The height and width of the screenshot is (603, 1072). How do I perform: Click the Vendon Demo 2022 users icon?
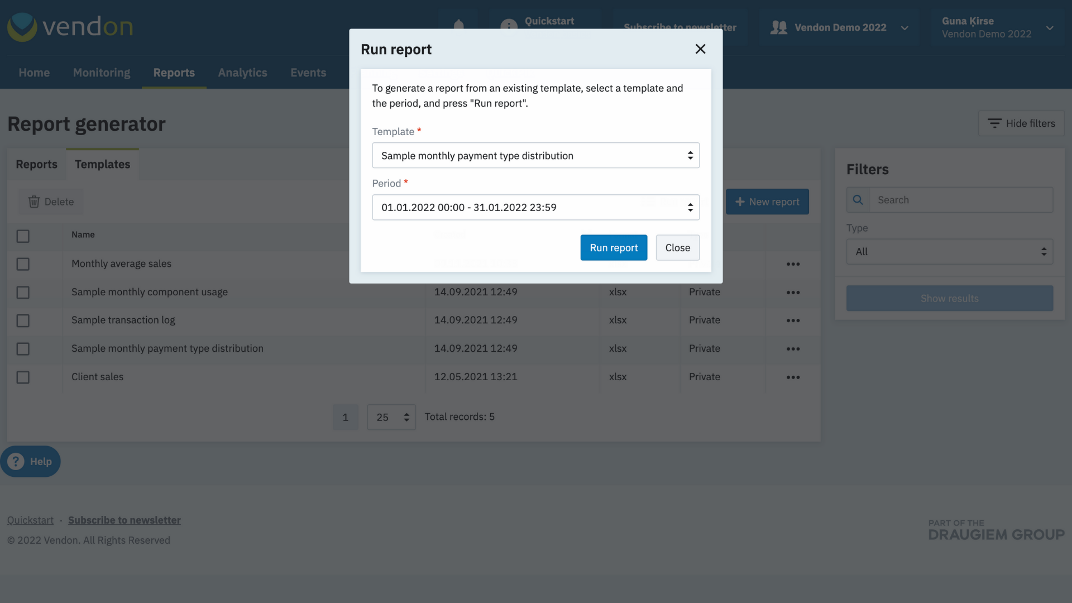pos(778,27)
